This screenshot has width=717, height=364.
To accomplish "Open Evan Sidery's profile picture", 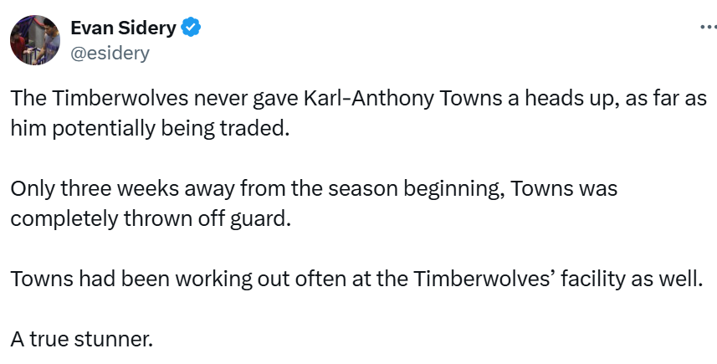I will tap(35, 40).
